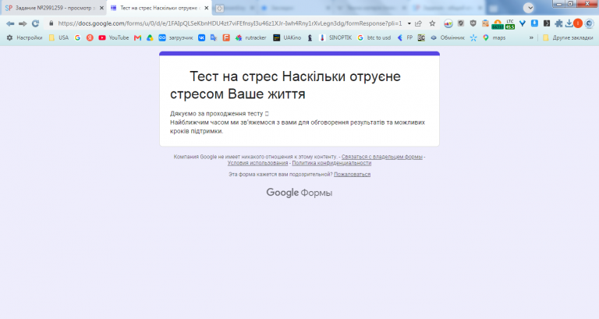Open the загрузчик bookmark
The image size is (599, 319).
point(175,37)
